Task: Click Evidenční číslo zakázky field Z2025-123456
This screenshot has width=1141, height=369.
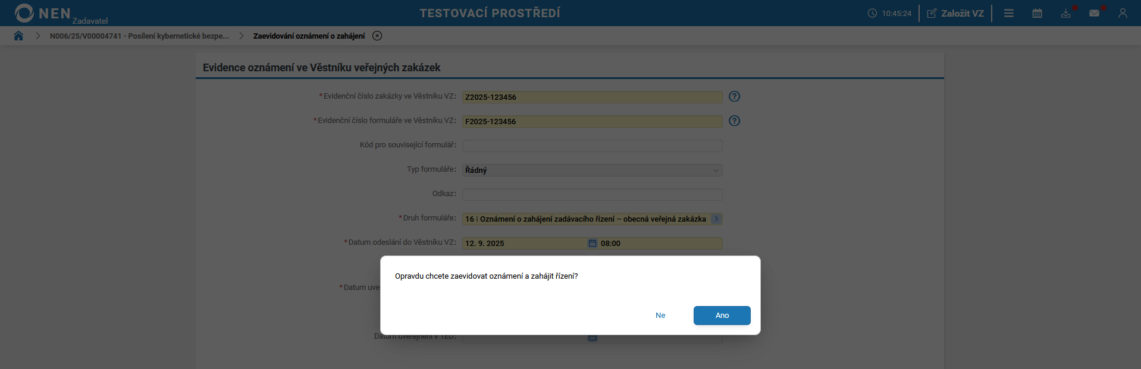Action: (x=592, y=97)
